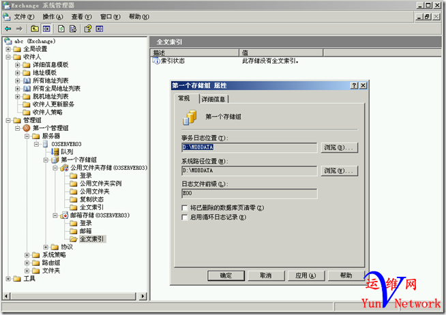Click the 邮箱存储 store icon
Image resolution: width=446 pixels, height=315 pixels.
65,215
